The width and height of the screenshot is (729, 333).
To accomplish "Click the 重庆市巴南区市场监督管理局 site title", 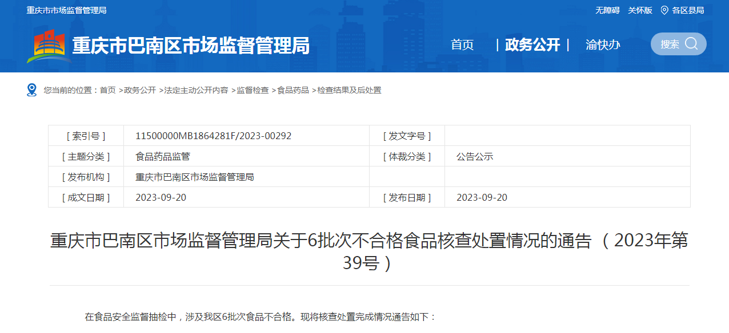I will (x=191, y=45).
